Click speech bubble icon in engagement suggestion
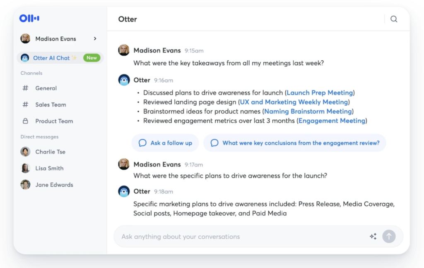 pos(214,143)
